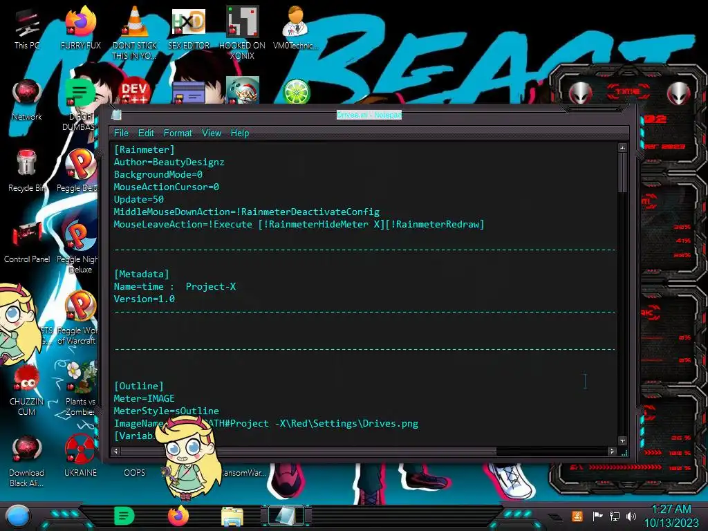
Task: Click the right alien head on Rainmeter skin
Action: [679, 93]
